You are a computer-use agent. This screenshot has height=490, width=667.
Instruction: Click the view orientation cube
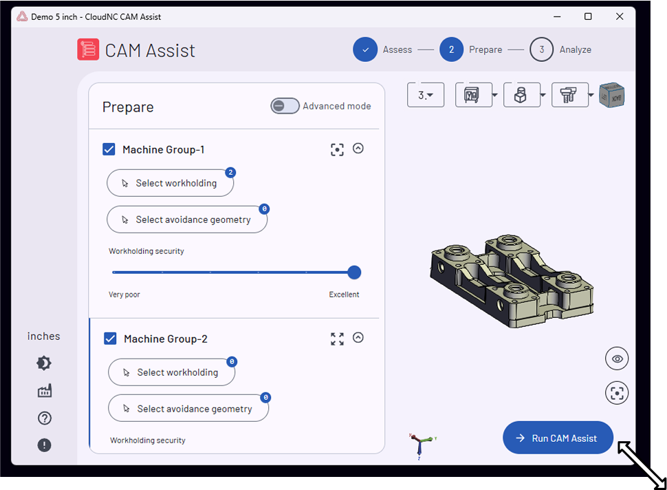click(612, 95)
